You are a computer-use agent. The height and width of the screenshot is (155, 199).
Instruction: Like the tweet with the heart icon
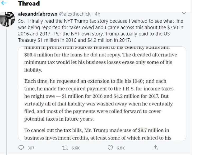pyautogui.click(x=110, y=148)
